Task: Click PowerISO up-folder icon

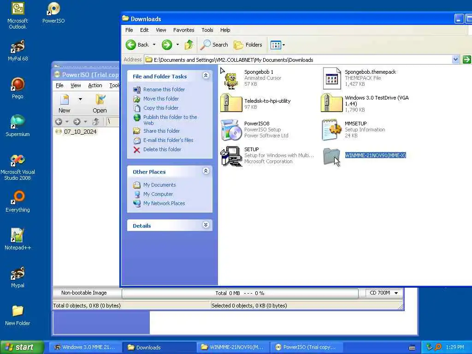Action: (x=96, y=122)
